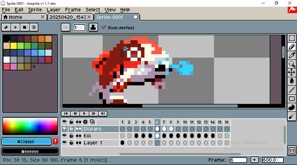The width and height of the screenshot is (297, 165).
Task: Open the View menu
Action: click(110, 10)
